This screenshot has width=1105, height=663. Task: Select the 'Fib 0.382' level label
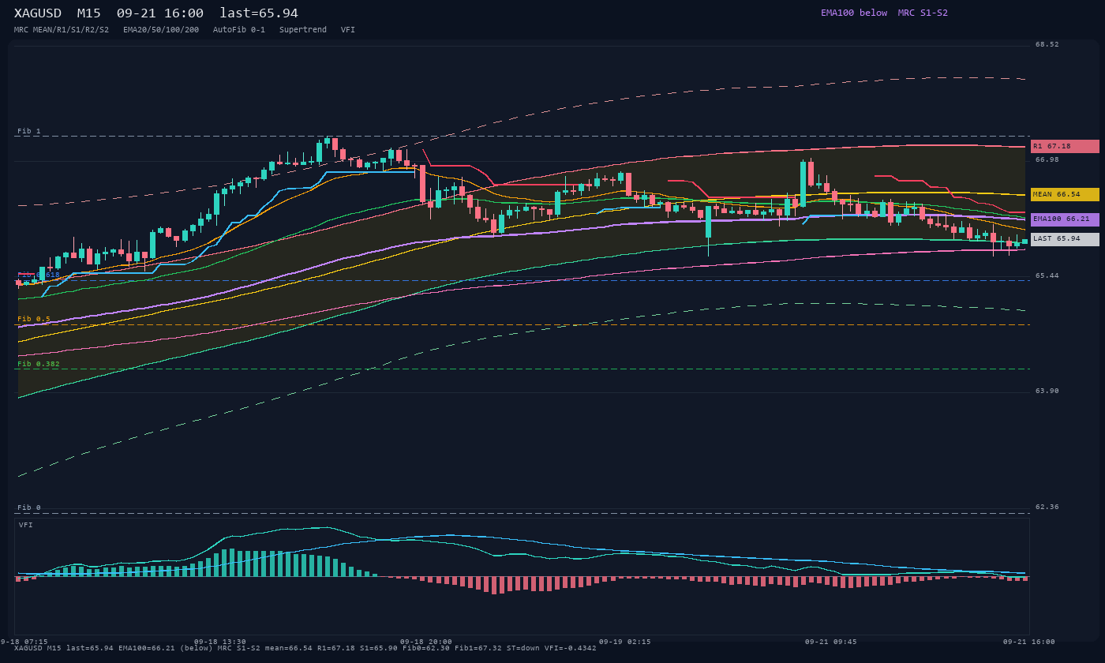39,364
